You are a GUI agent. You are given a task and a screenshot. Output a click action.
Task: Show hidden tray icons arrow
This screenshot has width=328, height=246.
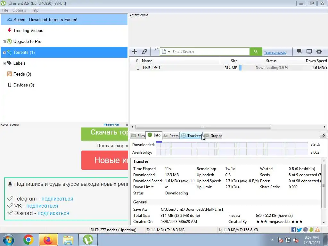tap(272, 240)
